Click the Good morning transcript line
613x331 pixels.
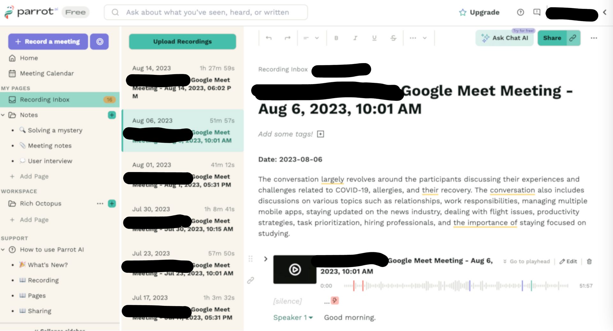click(x=350, y=318)
